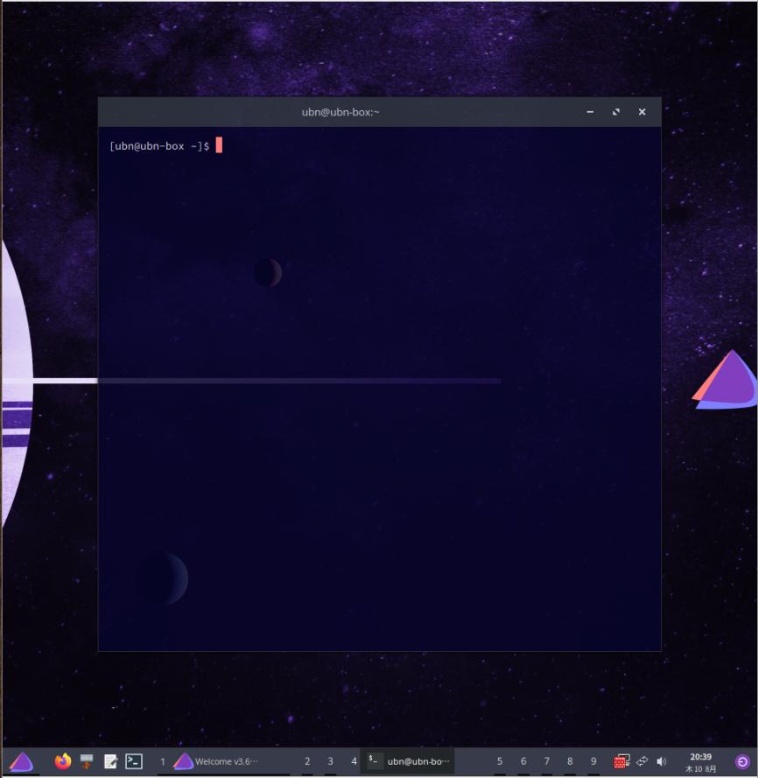Close the ubn@ubn-box terminal window

pyautogui.click(x=642, y=112)
